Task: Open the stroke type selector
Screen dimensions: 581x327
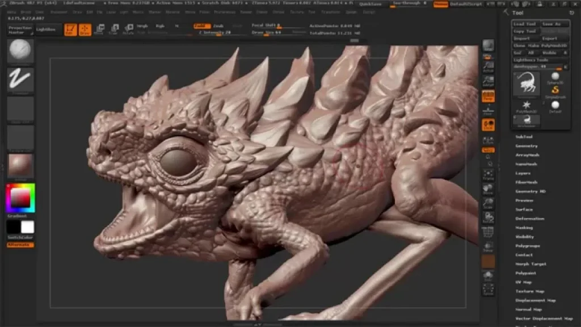Action: (x=20, y=79)
